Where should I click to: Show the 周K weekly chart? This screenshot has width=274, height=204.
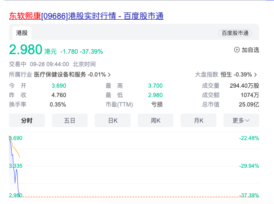pyautogui.click(x=156, y=120)
